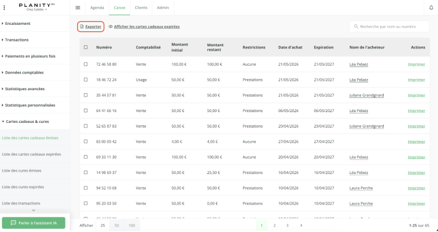Check the row 94 52 10 68
This screenshot has width=438, height=232.
86,188
